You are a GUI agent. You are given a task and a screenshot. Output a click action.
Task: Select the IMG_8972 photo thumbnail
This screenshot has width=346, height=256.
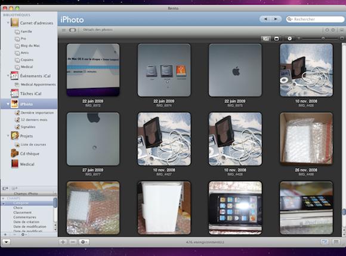point(93,70)
